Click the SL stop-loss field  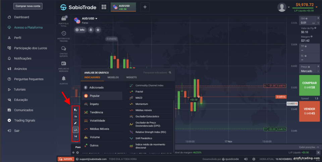point(309,58)
